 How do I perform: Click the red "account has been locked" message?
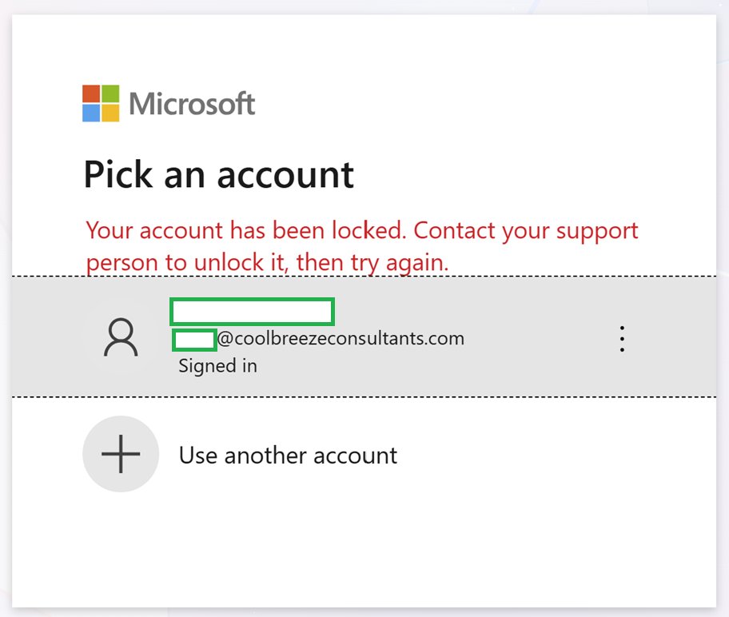pyautogui.click(x=362, y=246)
